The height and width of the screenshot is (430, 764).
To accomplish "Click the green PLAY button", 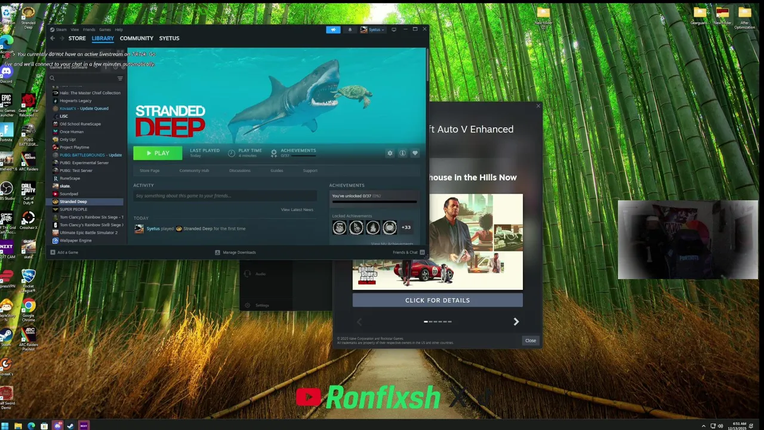I will pyautogui.click(x=158, y=153).
